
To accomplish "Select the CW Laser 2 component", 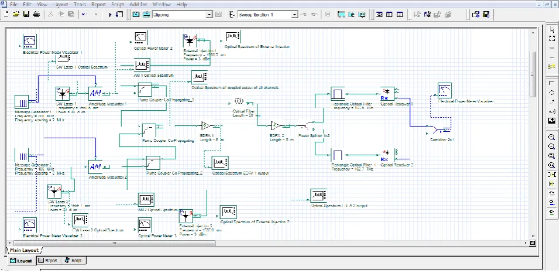I will point(54,192).
